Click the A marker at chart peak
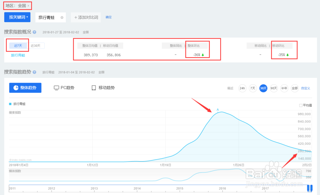This screenshot has width=320, height=195. [218, 109]
